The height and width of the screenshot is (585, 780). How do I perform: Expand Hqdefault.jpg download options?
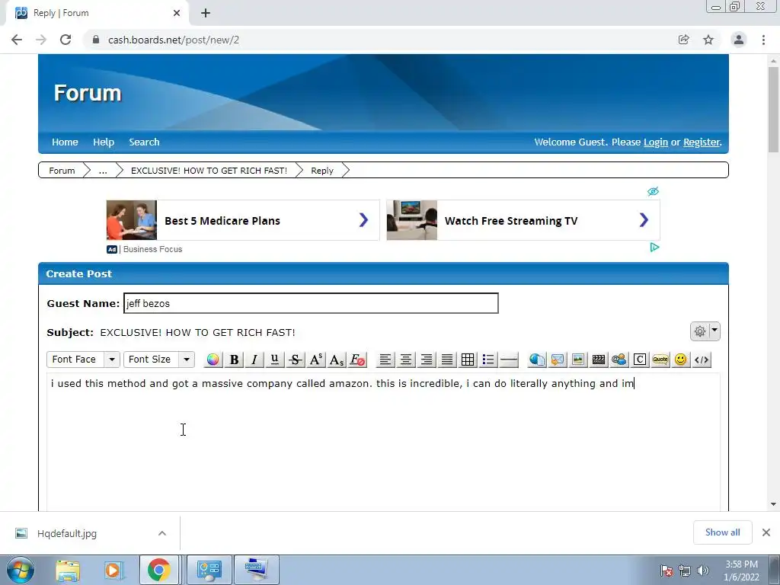pyautogui.click(x=162, y=533)
